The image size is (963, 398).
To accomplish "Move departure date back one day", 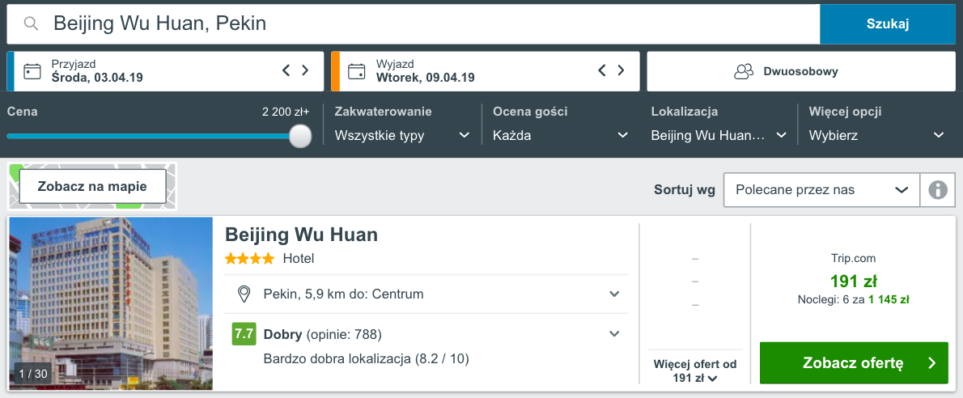I will (x=602, y=70).
